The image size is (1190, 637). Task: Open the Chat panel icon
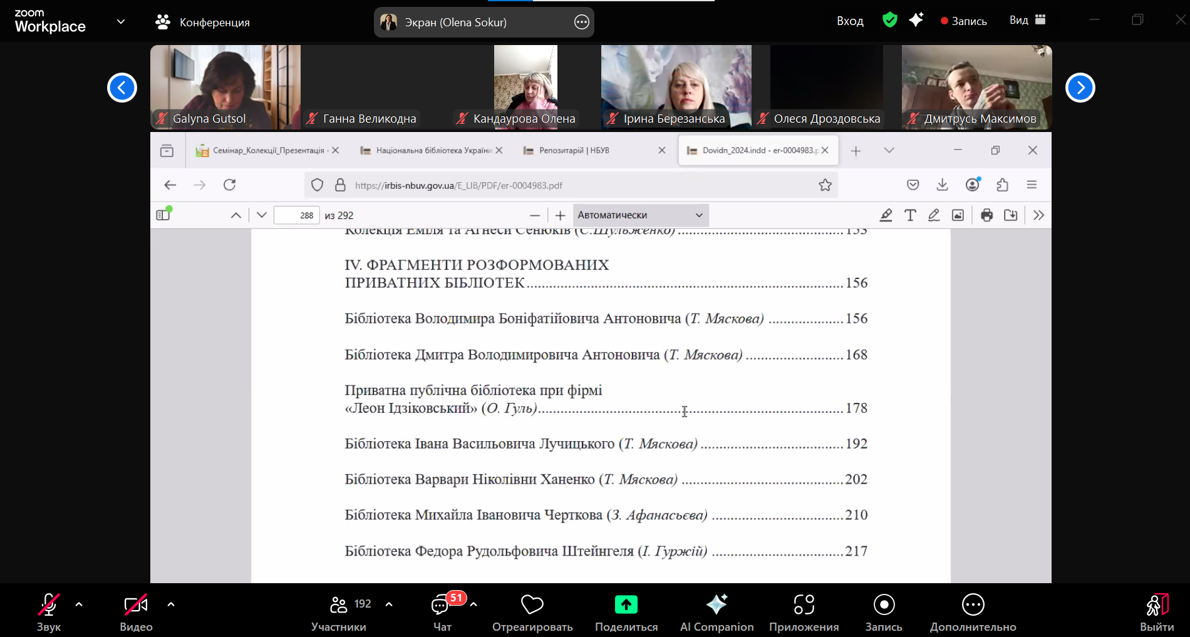pos(442,604)
